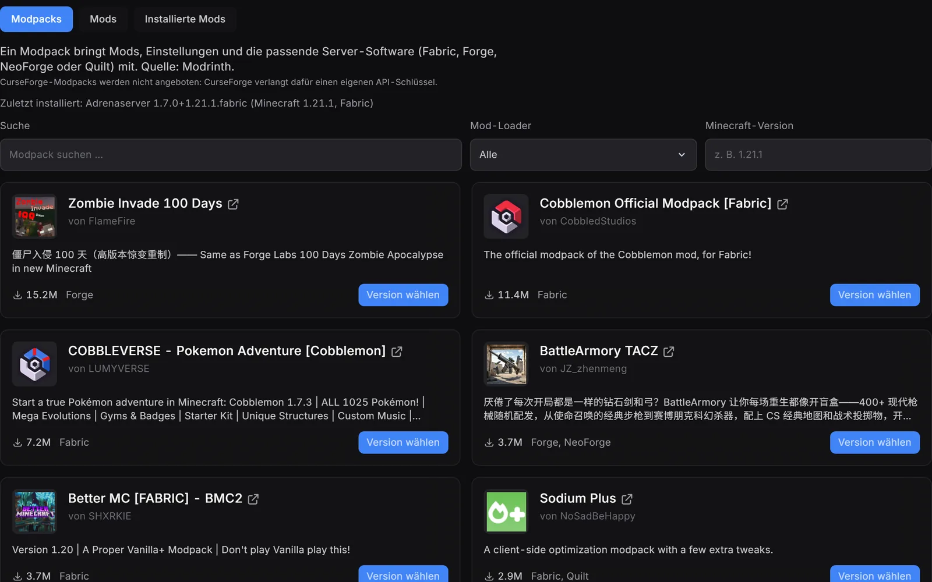
Task: Open the COBBLEVERSE - Pokemon Adventure title link
Action: (227, 351)
